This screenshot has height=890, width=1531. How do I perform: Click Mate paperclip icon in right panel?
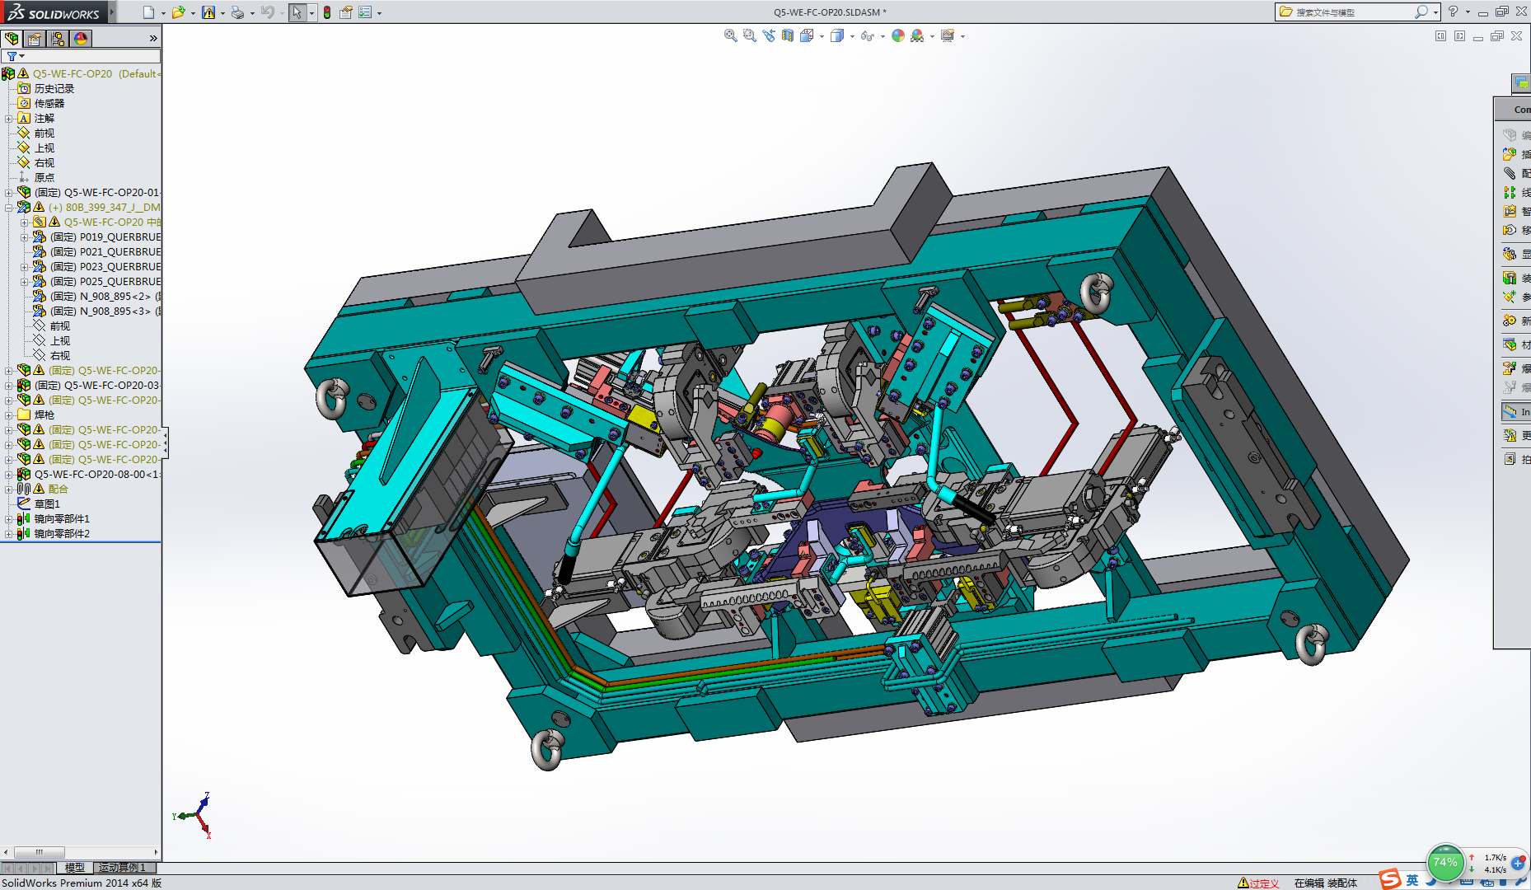[1510, 173]
